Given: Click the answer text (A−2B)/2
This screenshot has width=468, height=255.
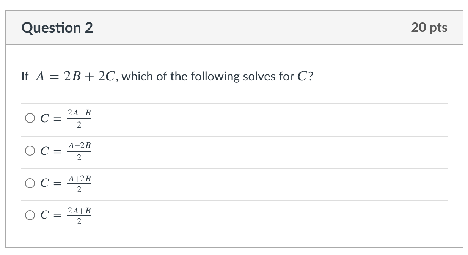Looking at the screenshot, I should (80, 150).
